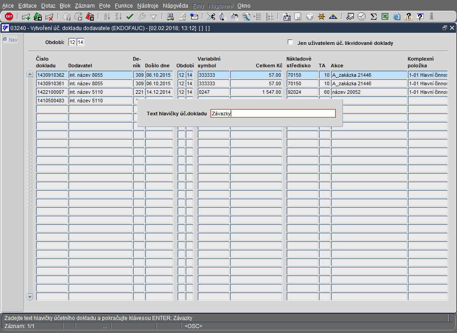Open the Nástroje menu
This screenshot has width=457, height=333.
(148, 6)
